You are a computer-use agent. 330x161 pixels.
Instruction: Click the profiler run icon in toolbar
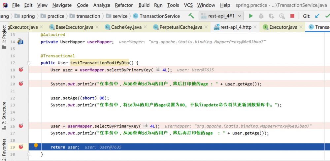coord(282,16)
